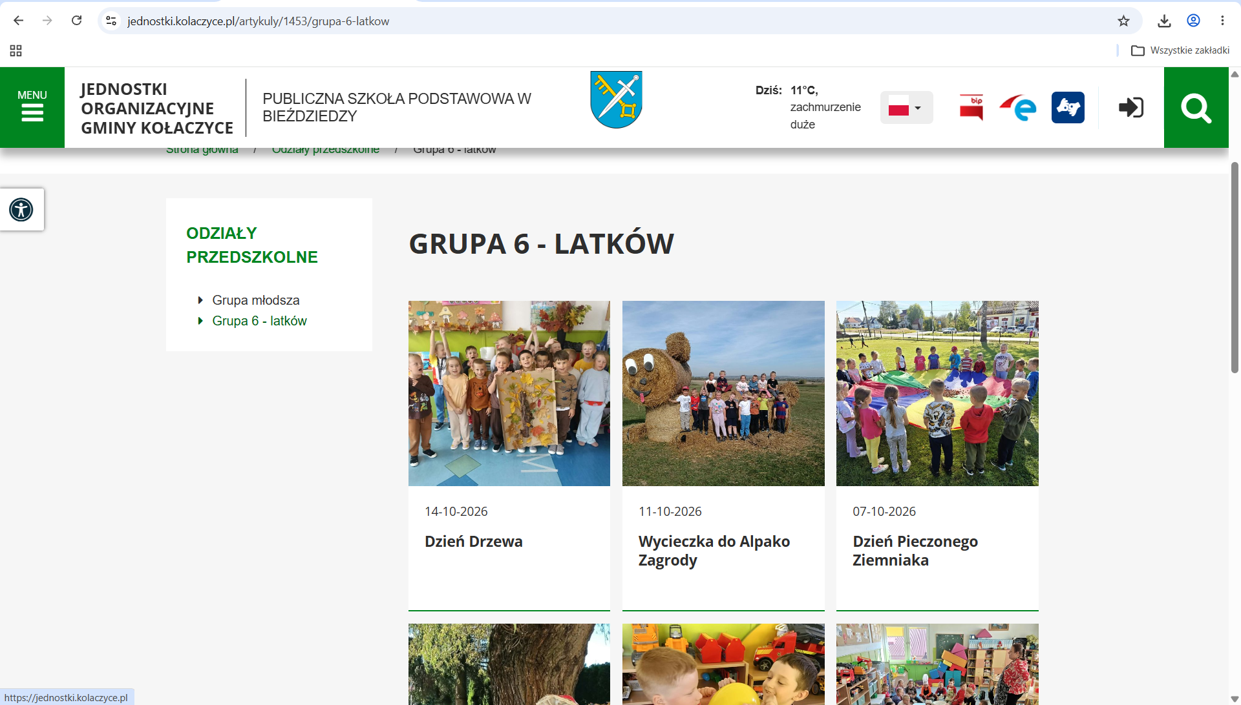This screenshot has height=705, width=1241.
Task: Click the colorful parachute photo thumbnail
Action: coord(937,393)
